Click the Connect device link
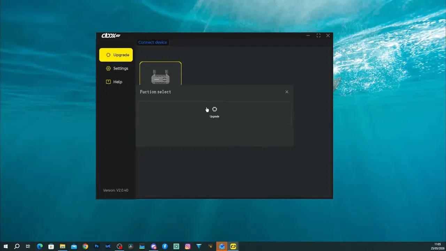 pyautogui.click(x=153, y=42)
